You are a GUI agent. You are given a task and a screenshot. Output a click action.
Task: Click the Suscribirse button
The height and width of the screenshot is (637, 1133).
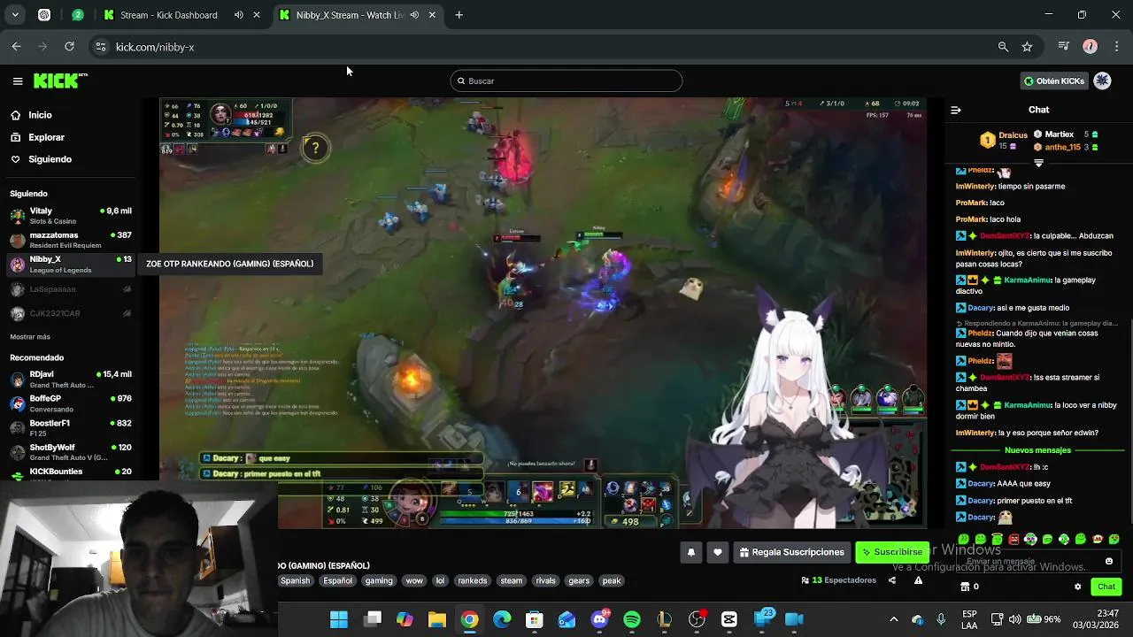(x=892, y=552)
